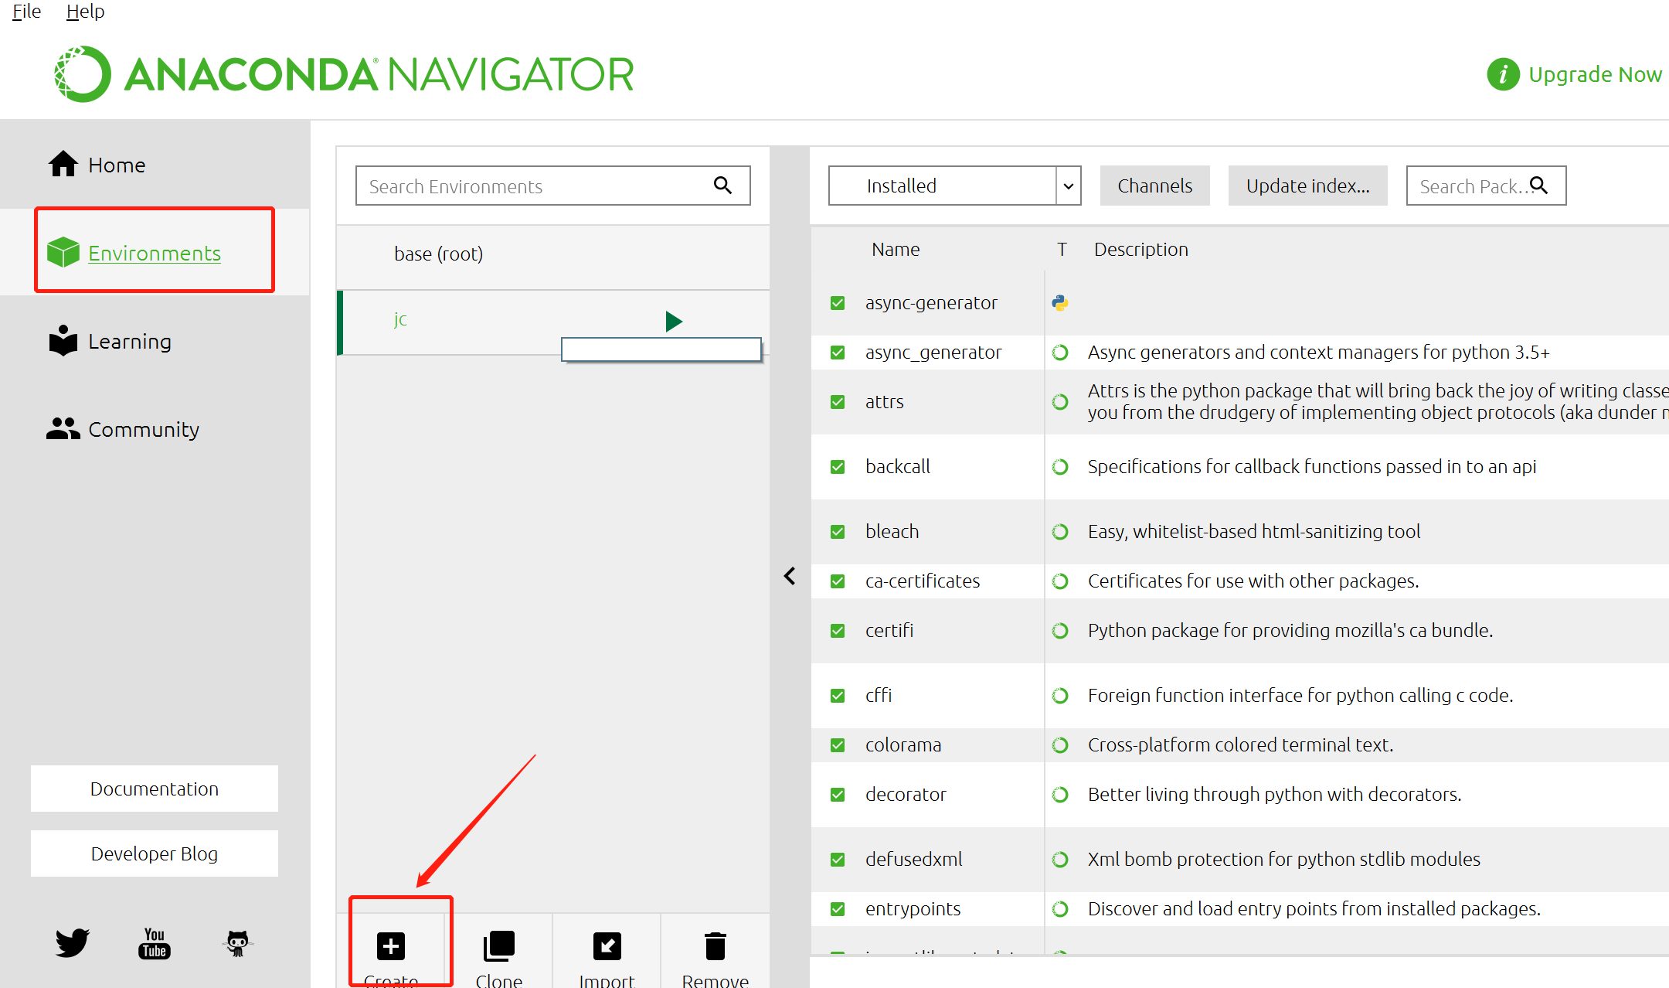1669x988 pixels.
Task: Click the search environments magnifier icon
Action: click(722, 186)
